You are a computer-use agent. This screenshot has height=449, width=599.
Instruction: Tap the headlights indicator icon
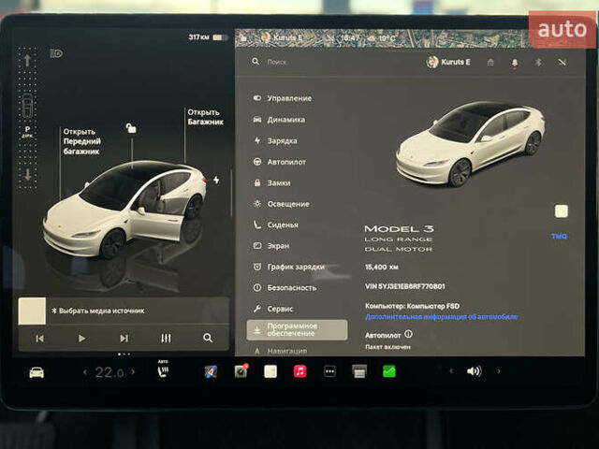[56, 53]
